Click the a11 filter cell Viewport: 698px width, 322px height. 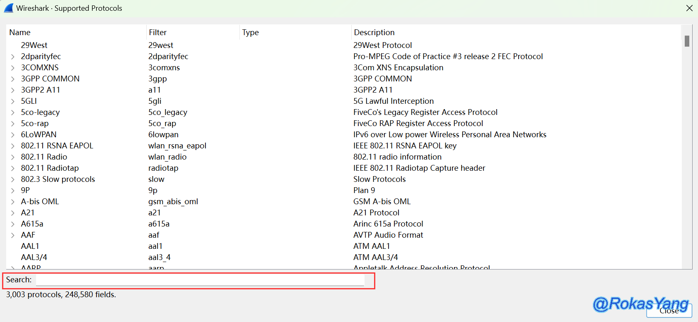coord(154,90)
